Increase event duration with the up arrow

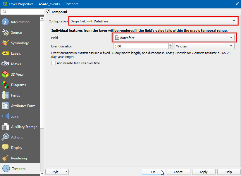(x=171, y=45)
